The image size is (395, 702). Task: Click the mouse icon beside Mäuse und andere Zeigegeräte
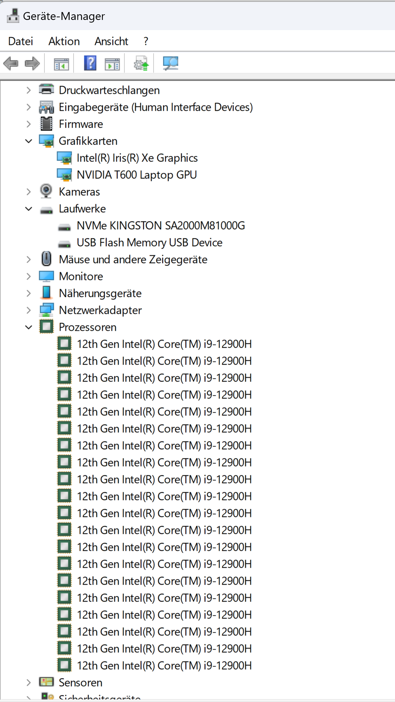point(46,259)
